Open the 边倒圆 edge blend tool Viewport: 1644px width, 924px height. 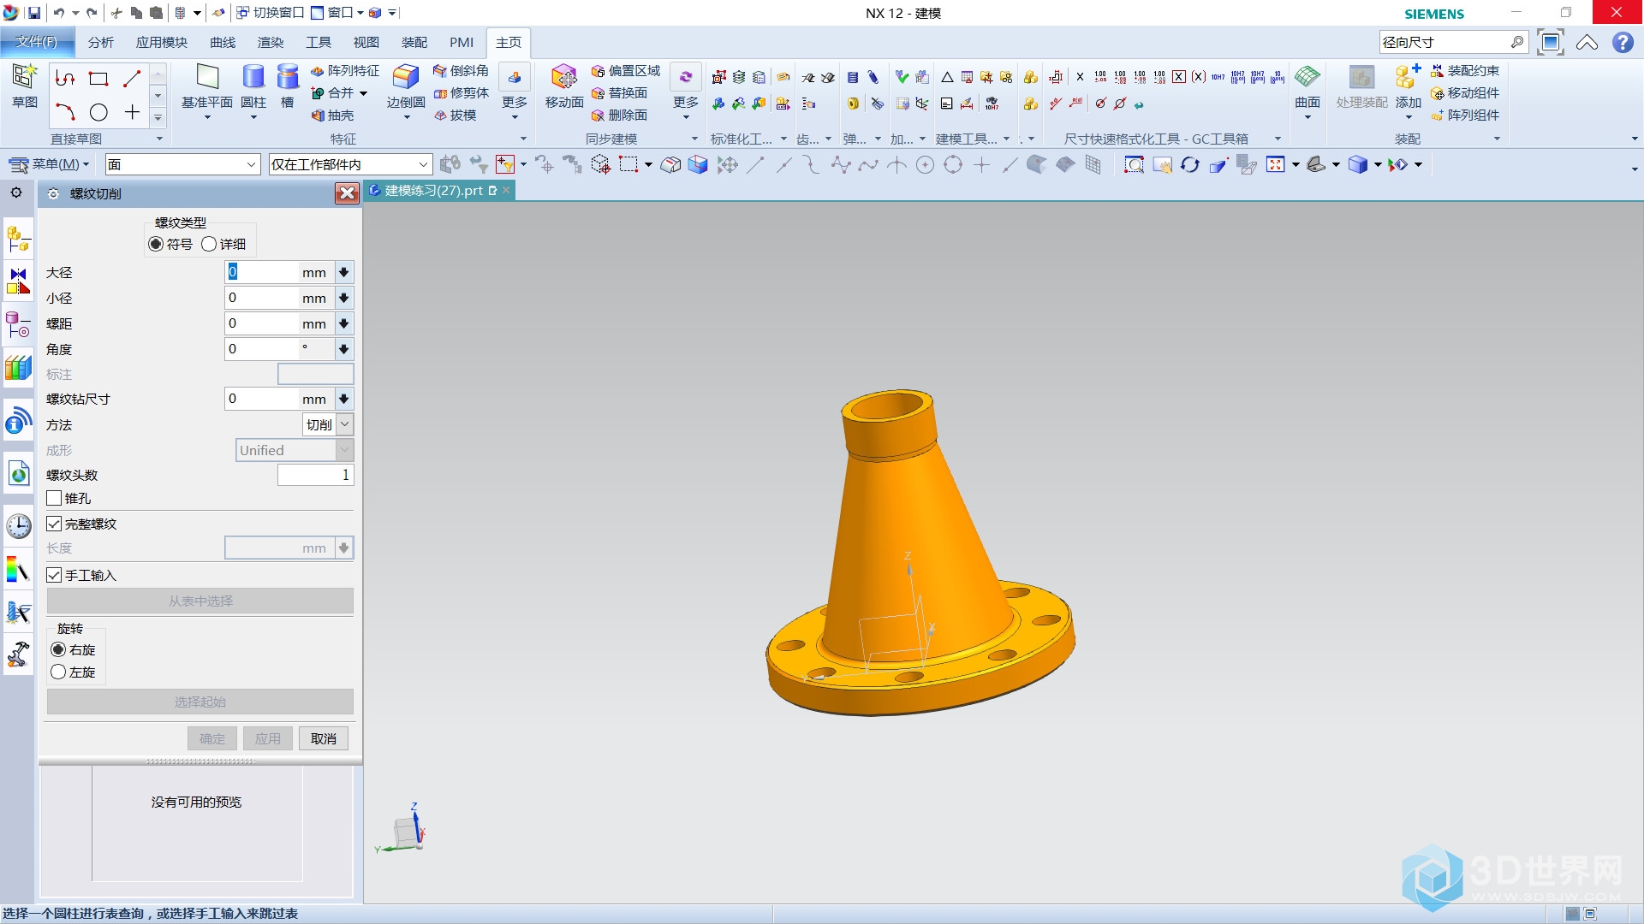[x=406, y=86]
